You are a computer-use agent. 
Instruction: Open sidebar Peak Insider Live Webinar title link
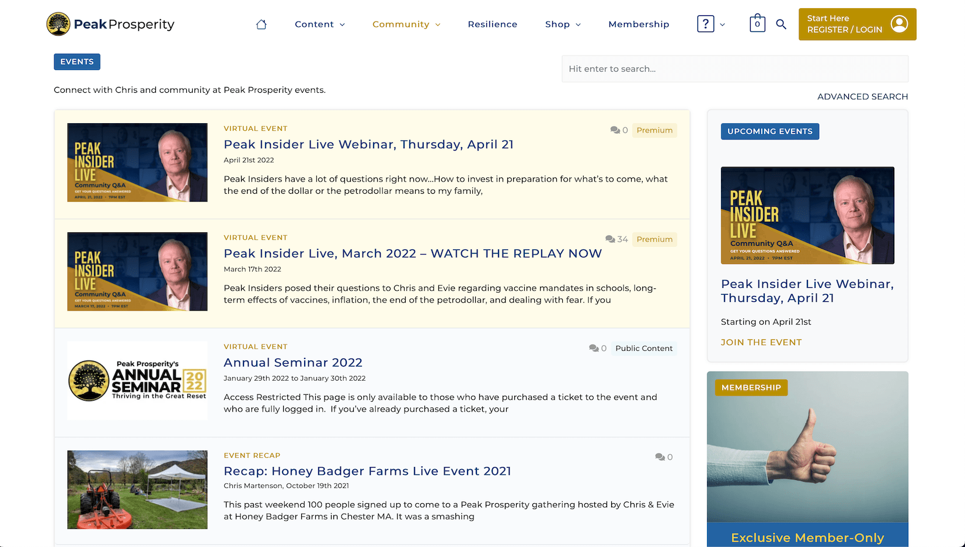(807, 291)
